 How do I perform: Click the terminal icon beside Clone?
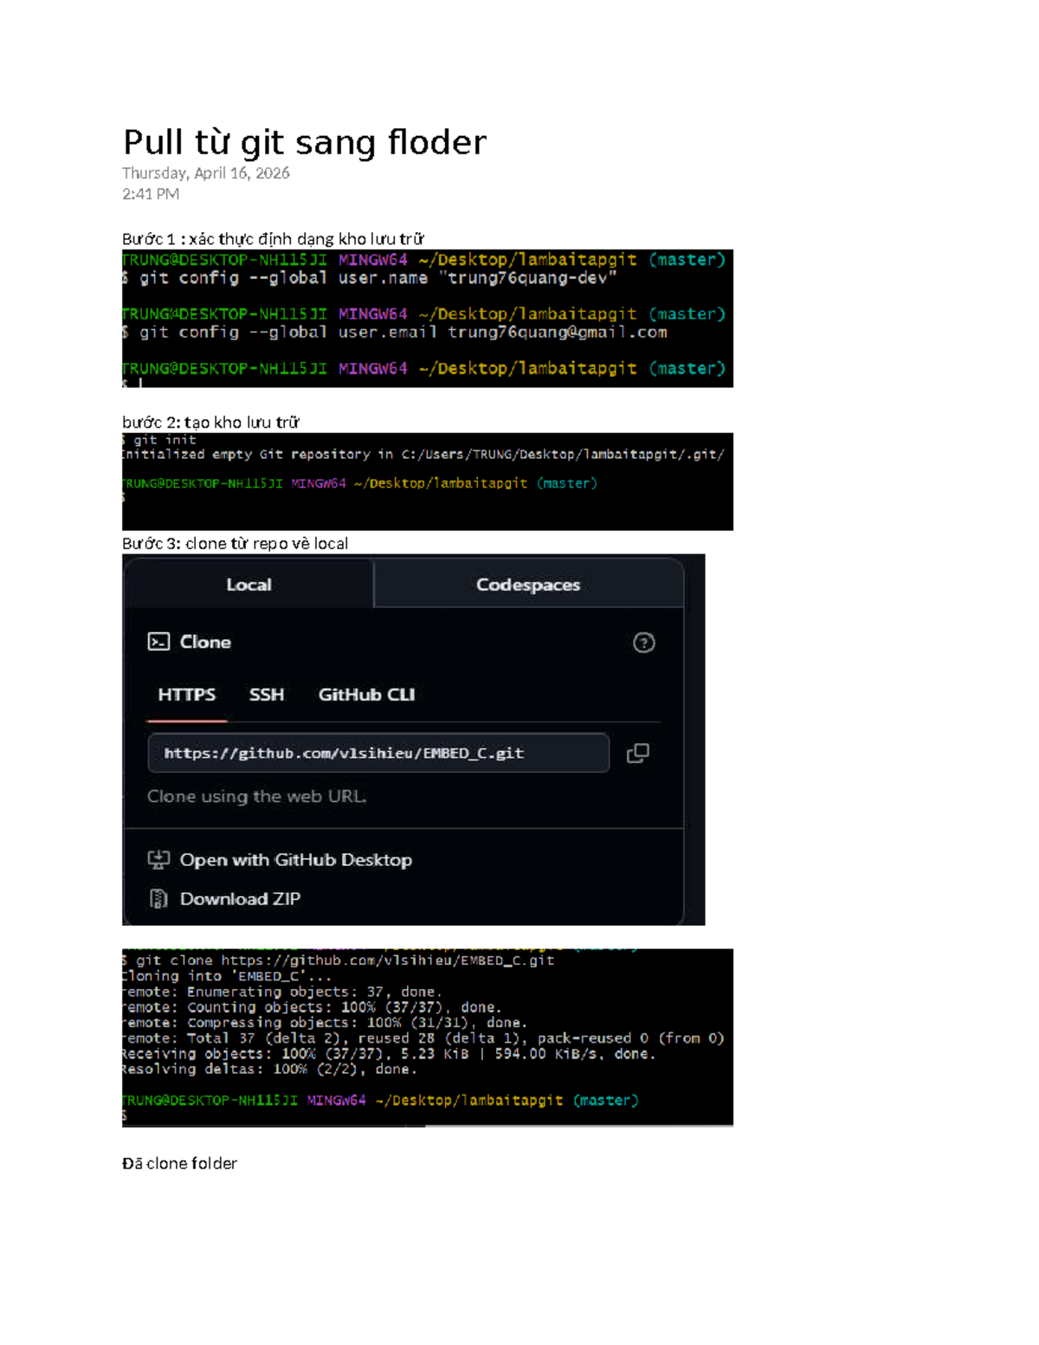pos(158,642)
